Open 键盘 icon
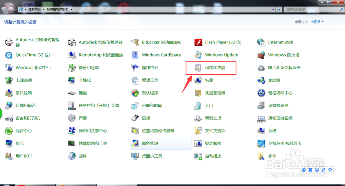 click(x=72, y=93)
